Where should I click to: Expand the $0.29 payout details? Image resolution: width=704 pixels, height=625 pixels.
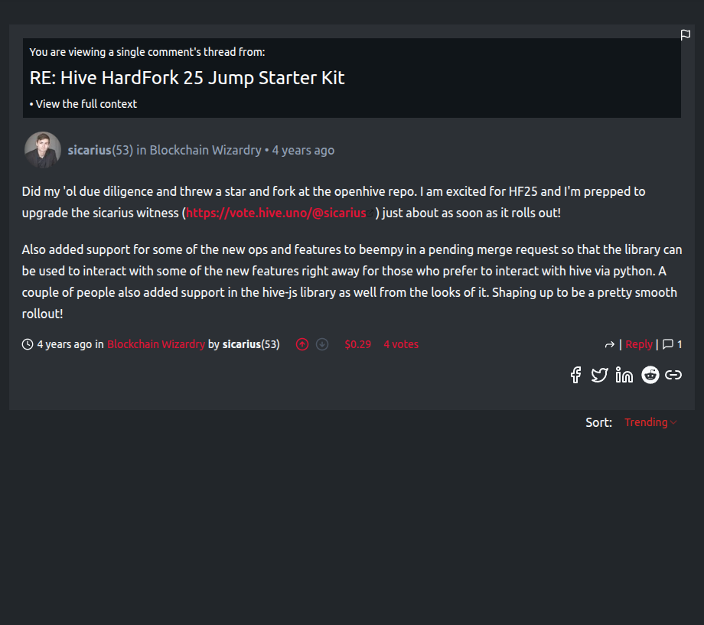pos(357,344)
